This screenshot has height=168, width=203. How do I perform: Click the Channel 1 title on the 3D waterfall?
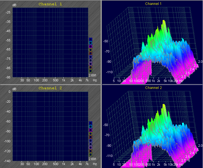pyautogui.click(x=153, y=4)
